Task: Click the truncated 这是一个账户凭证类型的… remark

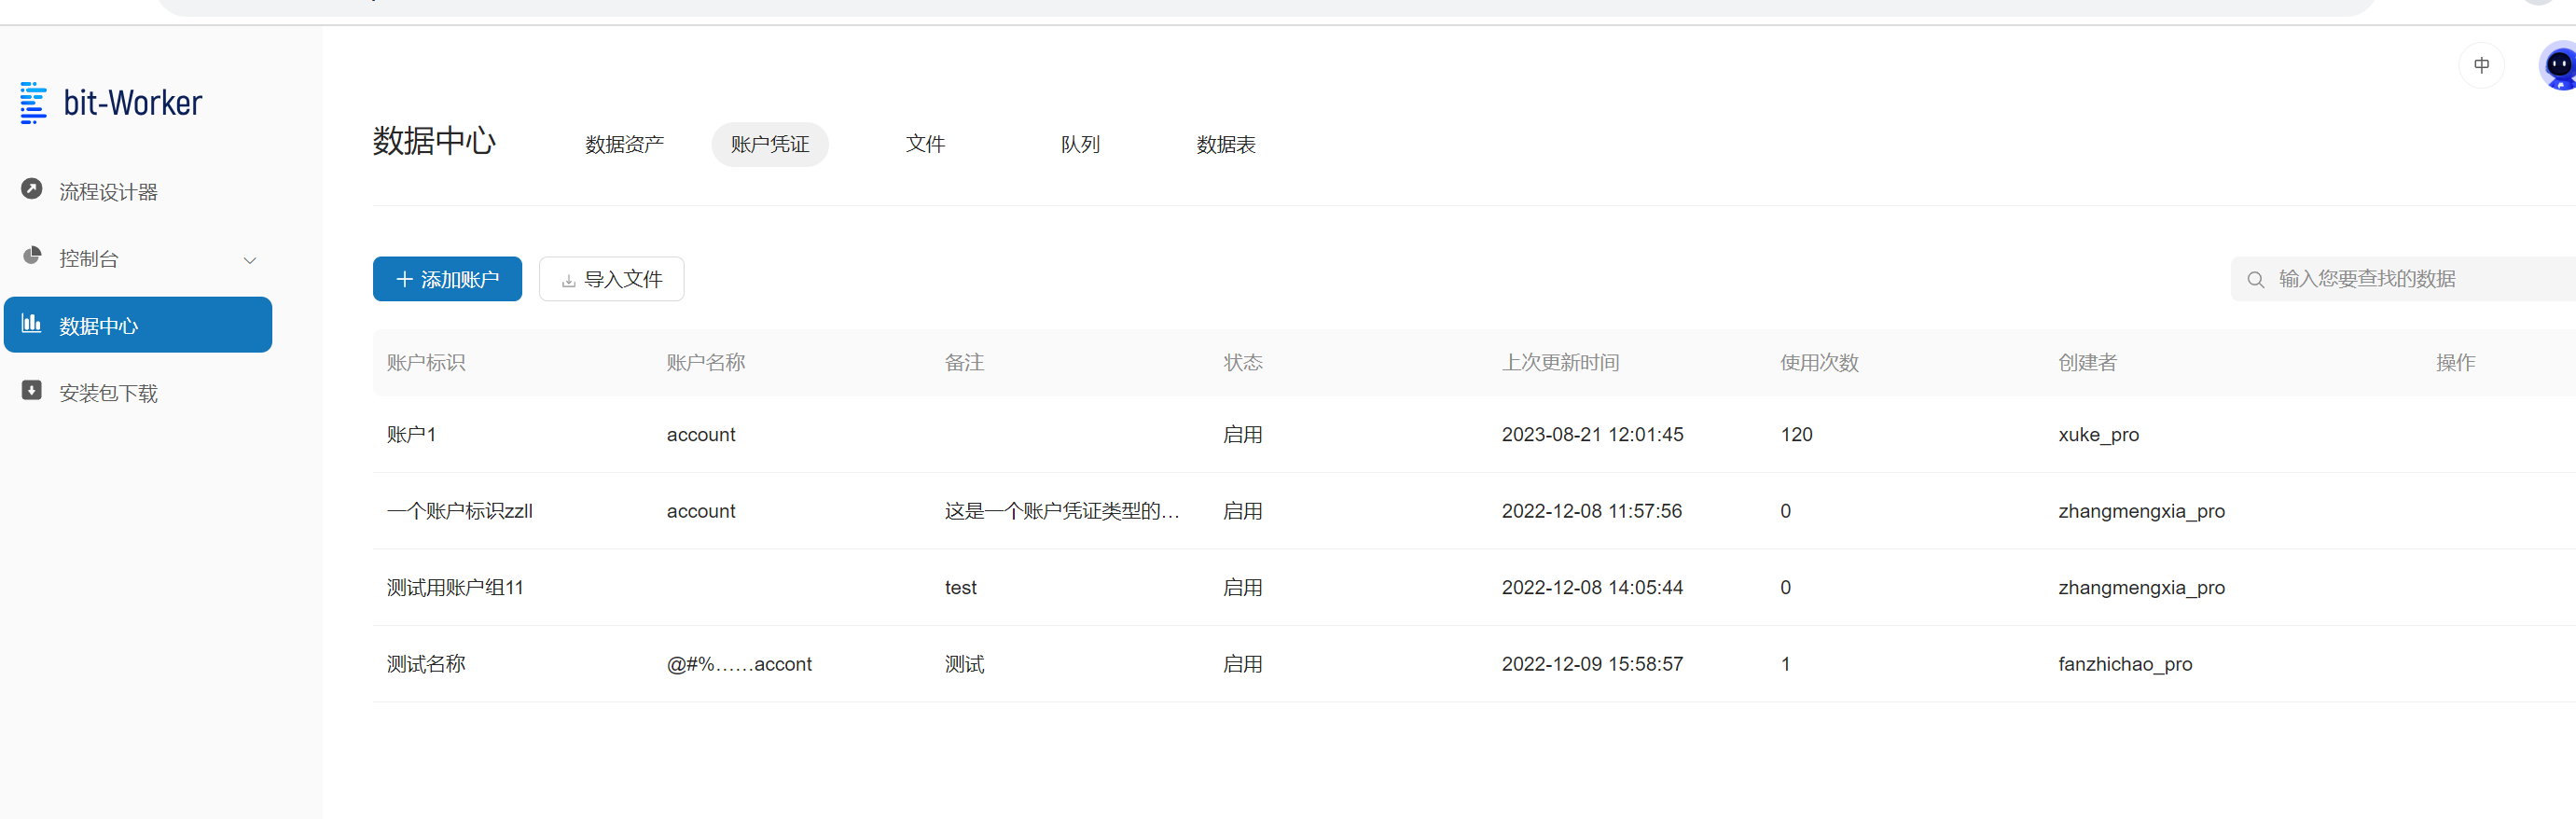Action: [x=1061, y=511]
